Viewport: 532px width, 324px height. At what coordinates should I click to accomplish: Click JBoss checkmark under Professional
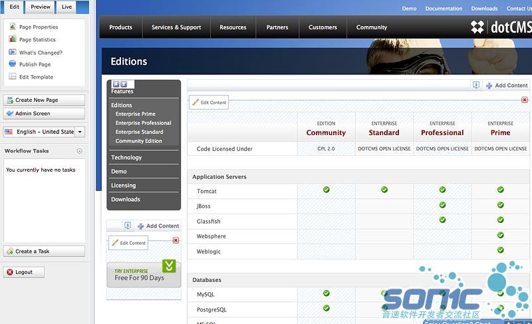coord(442,205)
